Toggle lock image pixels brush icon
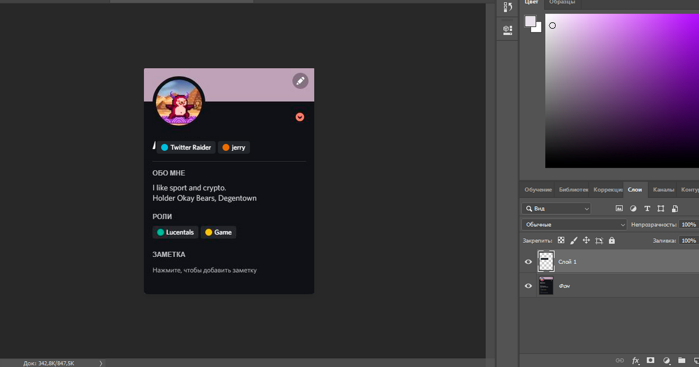The image size is (699, 367). (x=573, y=240)
